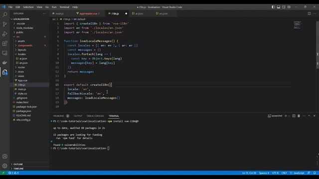This screenshot has height=179, width=319.
Task: Open Explorer more actions ellipsis
Action: click(x=44, y=13)
